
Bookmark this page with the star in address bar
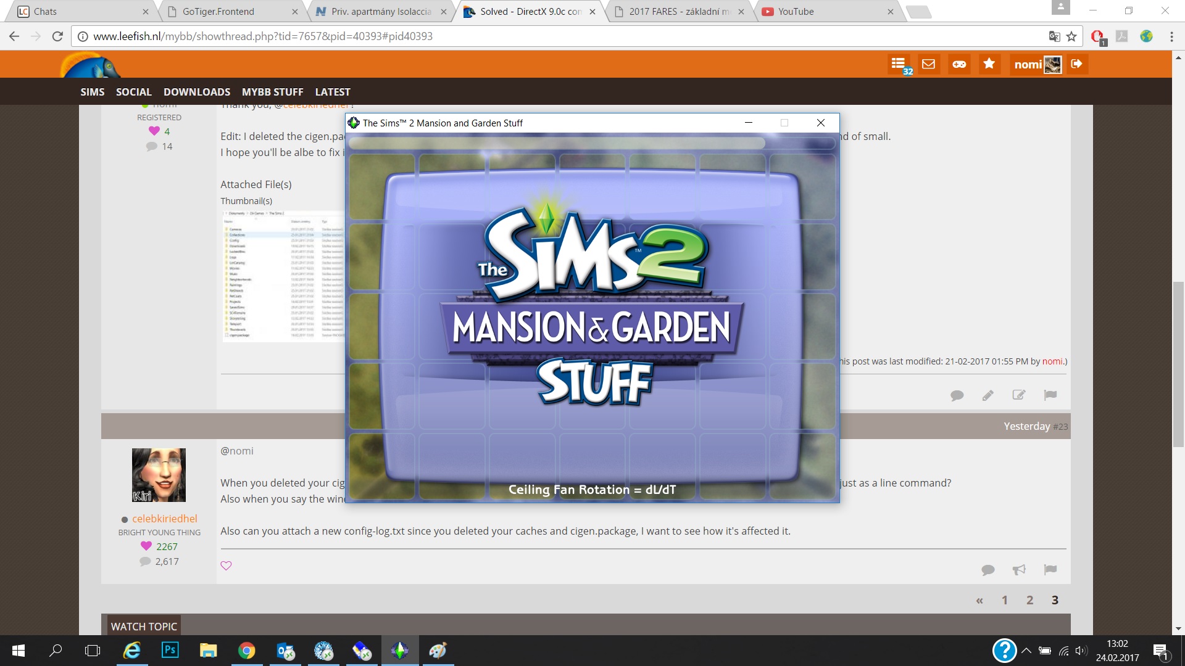point(1071,36)
